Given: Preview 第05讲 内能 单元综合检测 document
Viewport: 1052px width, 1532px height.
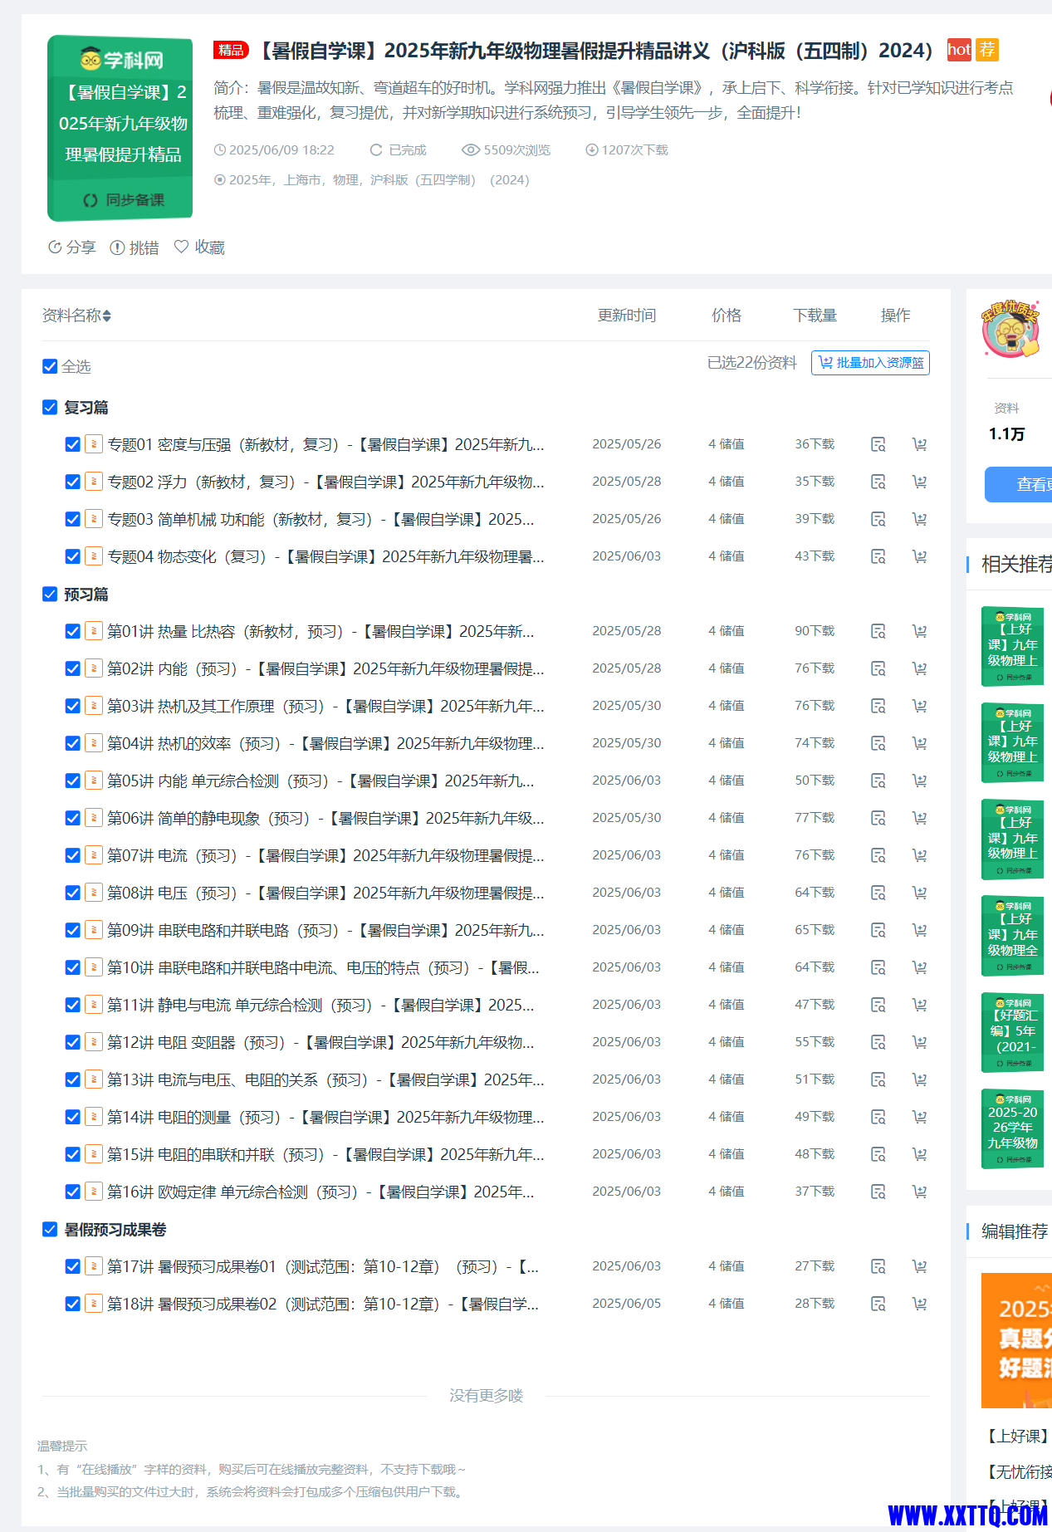Looking at the screenshot, I should [878, 781].
